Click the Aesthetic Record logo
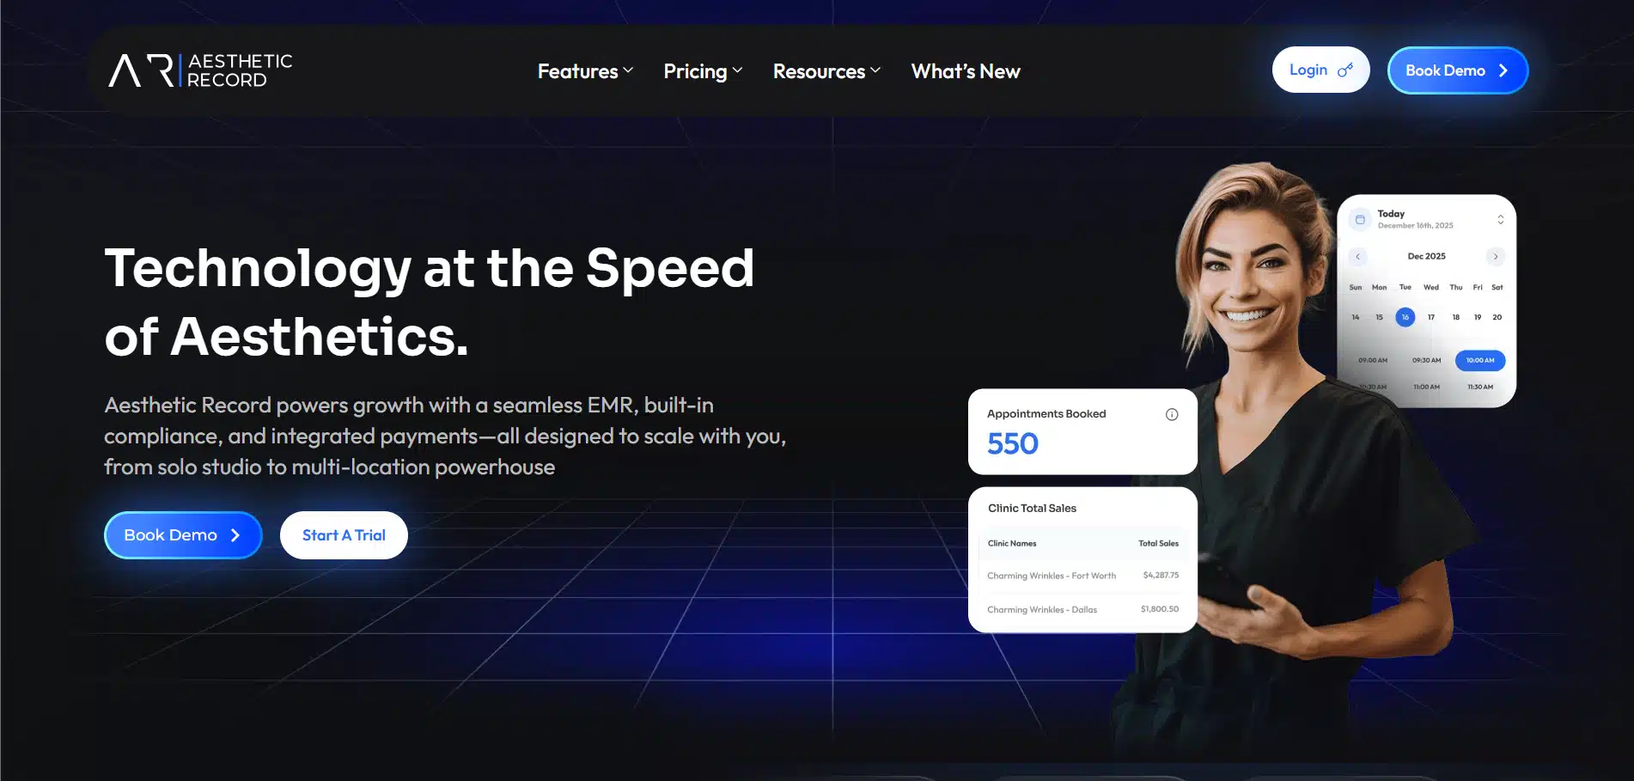This screenshot has width=1634, height=781. click(x=200, y=70)
